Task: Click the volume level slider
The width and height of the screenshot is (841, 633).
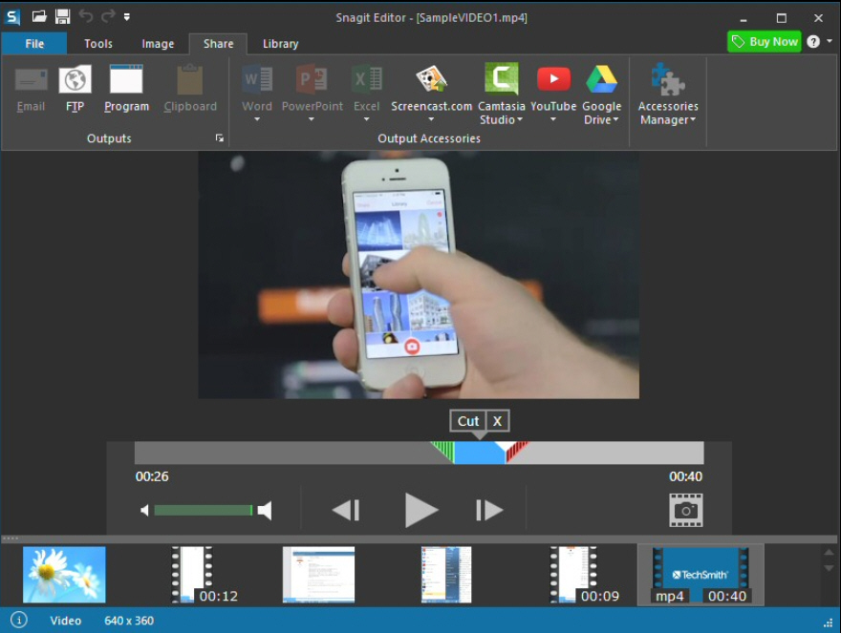Action: (x=203, y=511)
